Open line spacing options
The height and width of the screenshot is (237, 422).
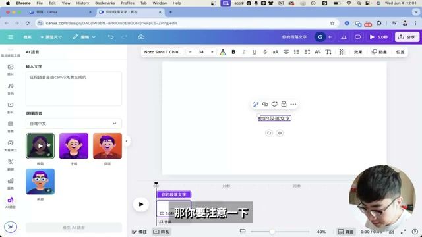[x=307, y=52]
